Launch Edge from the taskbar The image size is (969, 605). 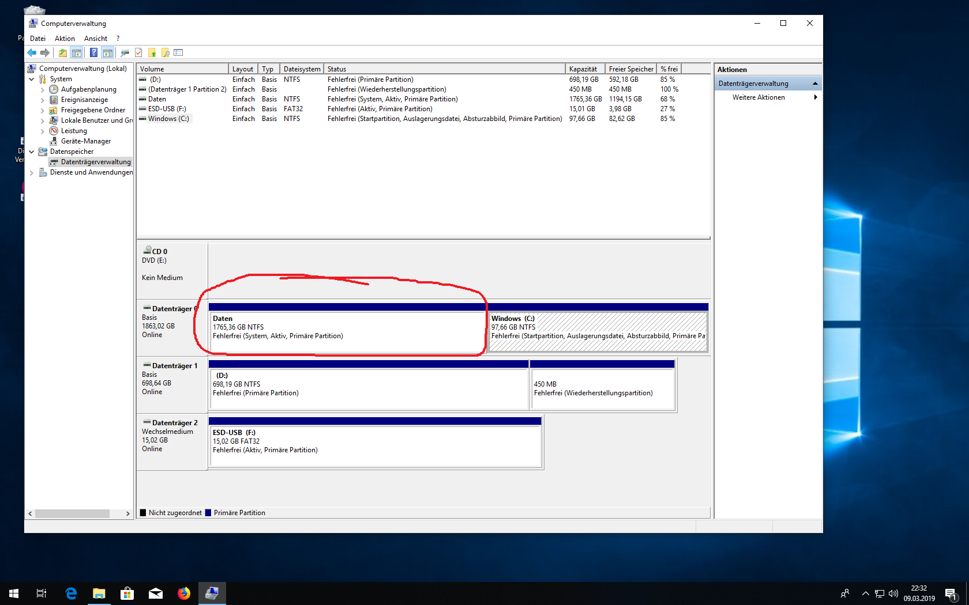pyautogui.click(x=71, y=593)
